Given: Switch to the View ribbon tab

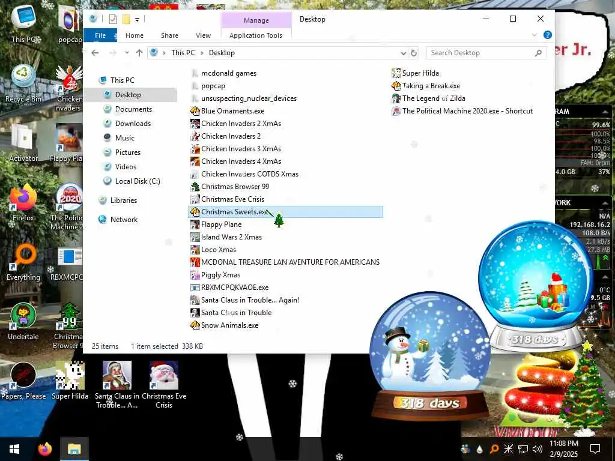Looking at the screenshot, I should click(x=203, y=35).
